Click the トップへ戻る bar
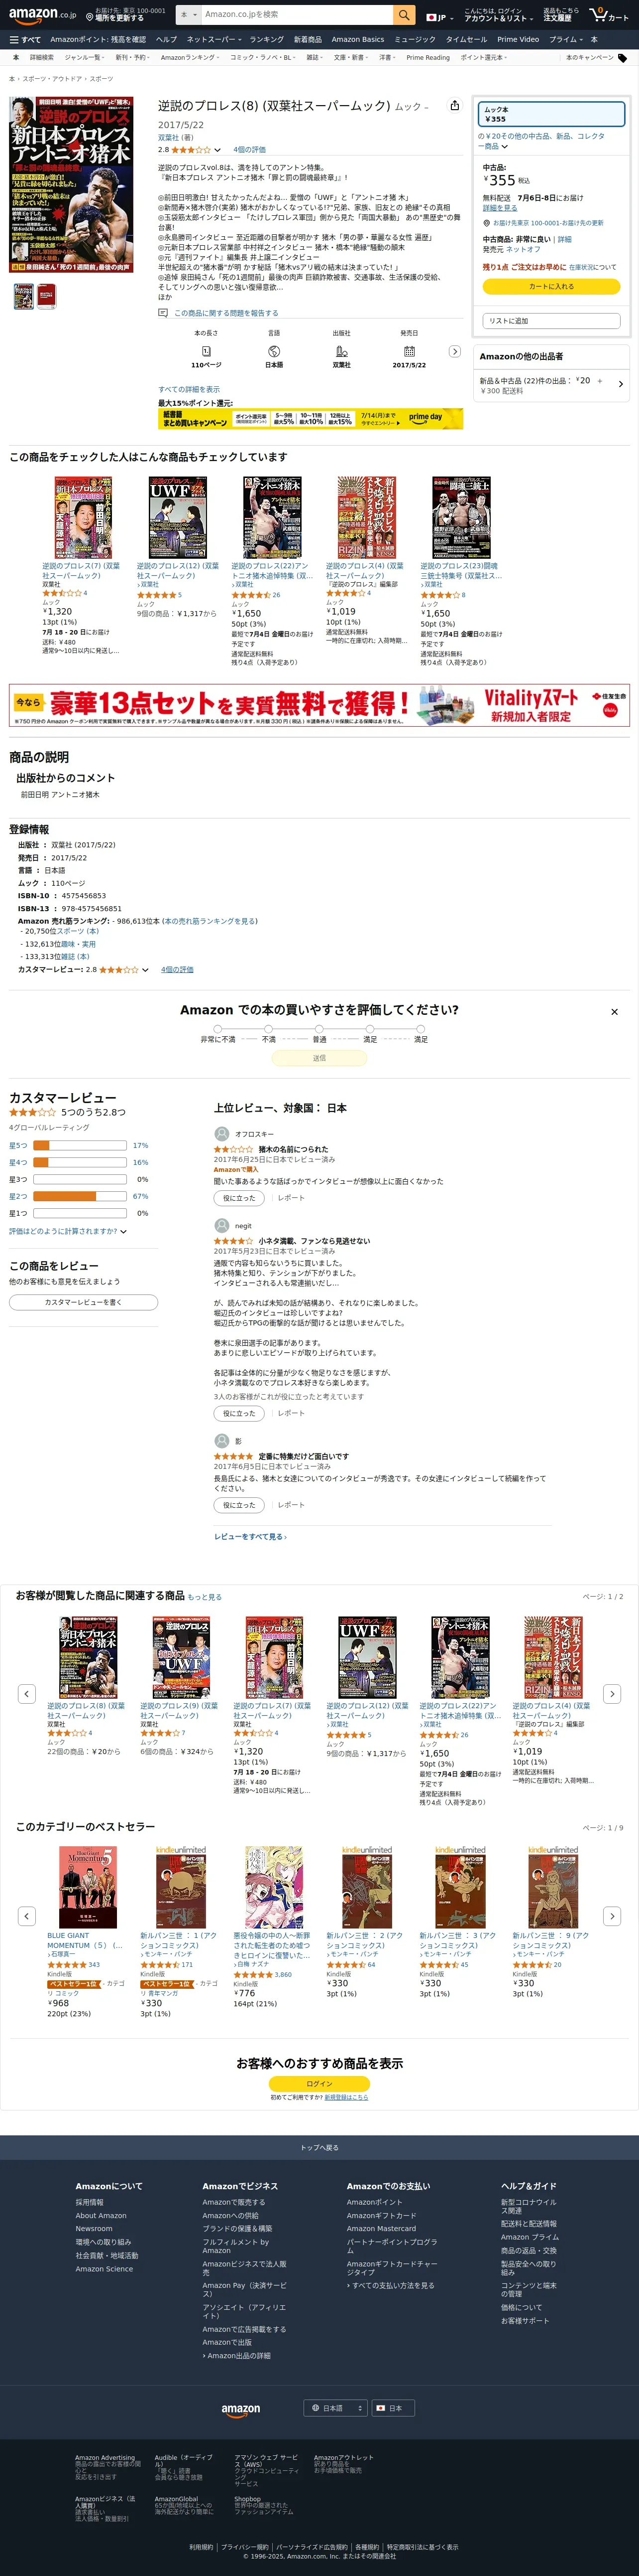This screenshot has height=2576, width=639. [319, 2147]
